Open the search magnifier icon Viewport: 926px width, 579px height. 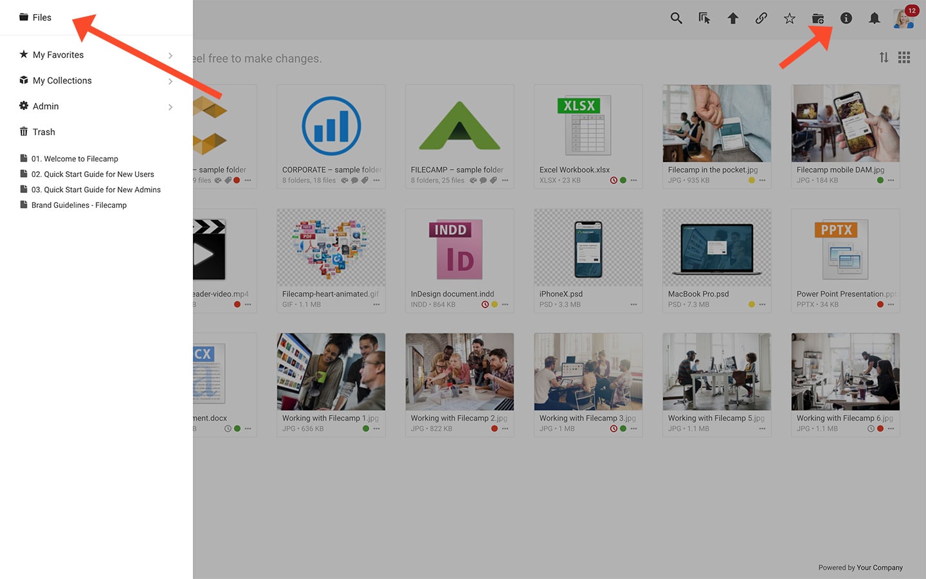coord(676,19)
